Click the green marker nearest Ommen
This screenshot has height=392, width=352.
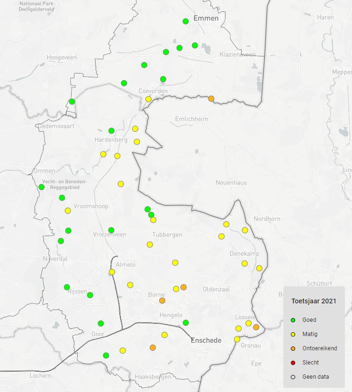pyautogui.click(x=42, y=187)
